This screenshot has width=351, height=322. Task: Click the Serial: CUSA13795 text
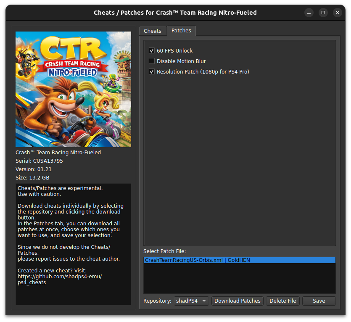pos(39,161)
